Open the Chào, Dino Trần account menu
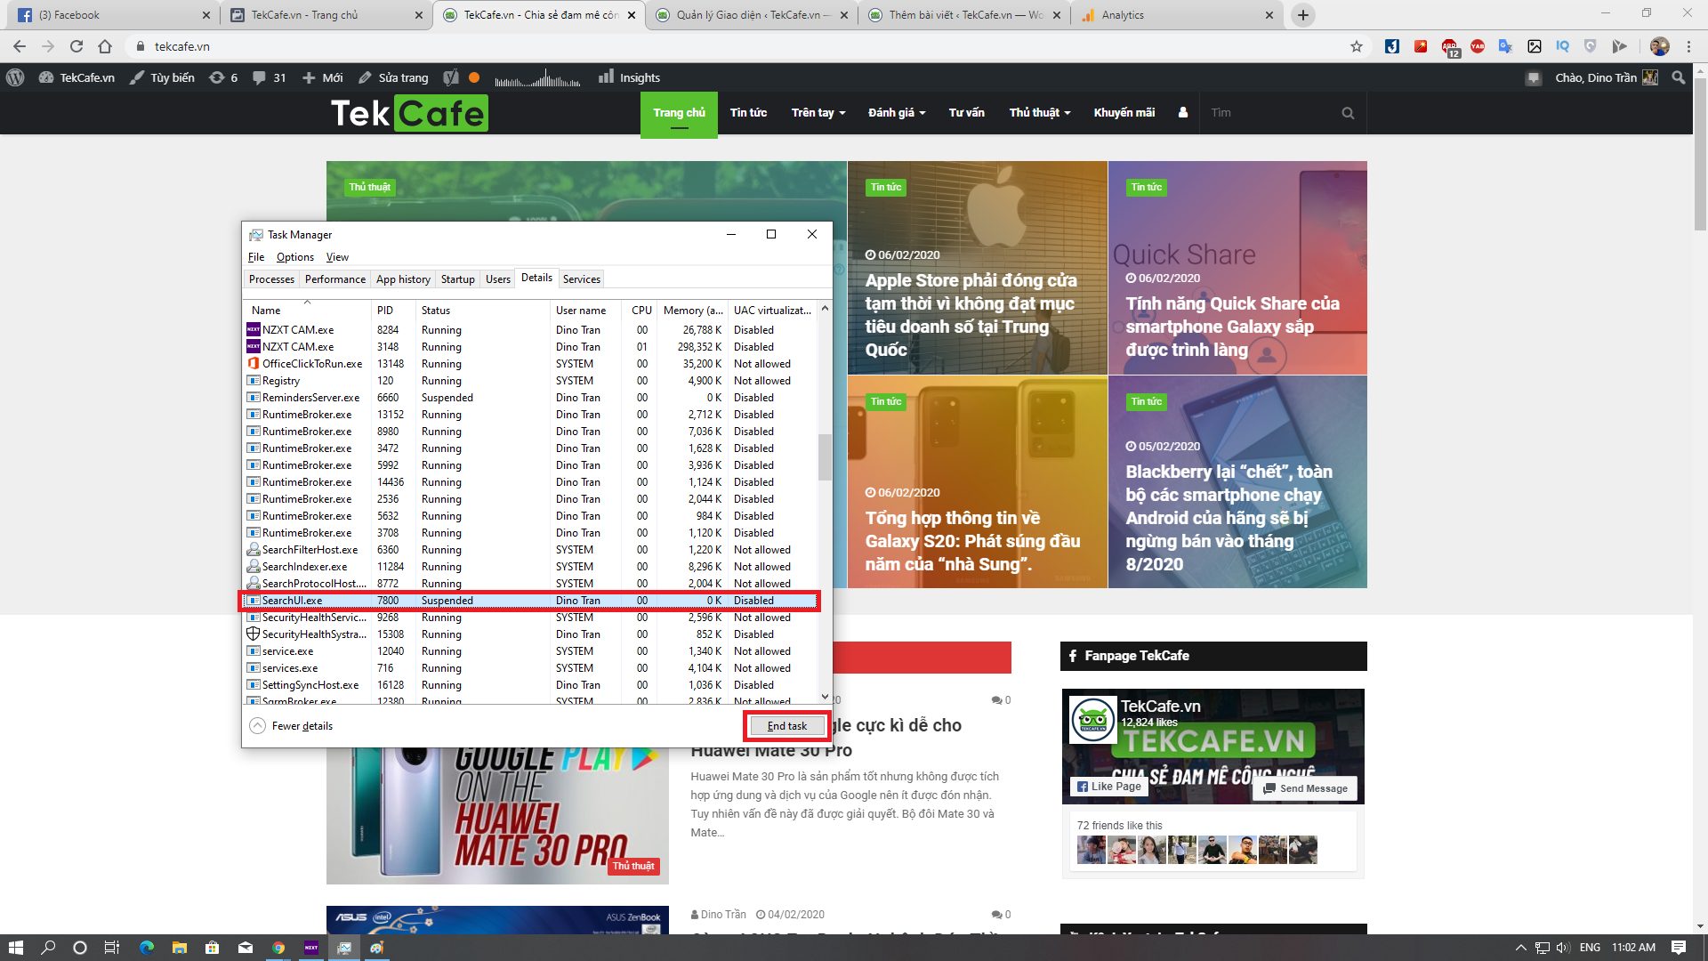1708x961 pixels. coord(1607,77)
